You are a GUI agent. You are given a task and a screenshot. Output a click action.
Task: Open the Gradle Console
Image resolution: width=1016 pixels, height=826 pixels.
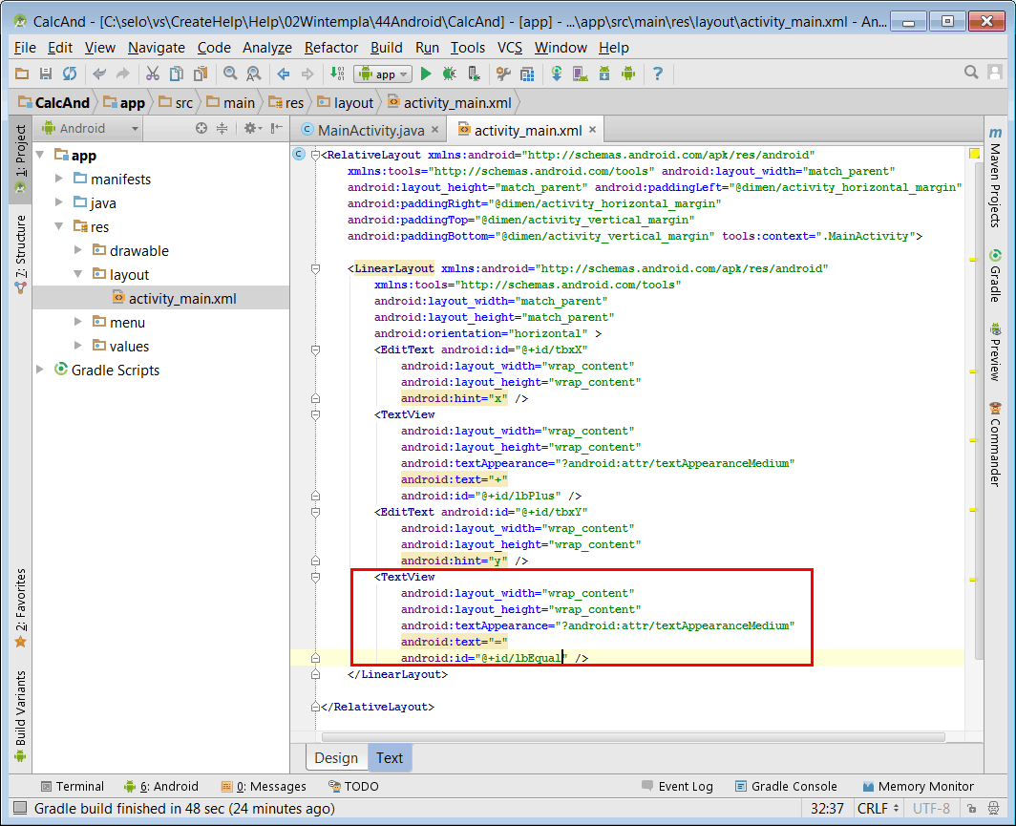pyautogui.click(x=786, y=786)
